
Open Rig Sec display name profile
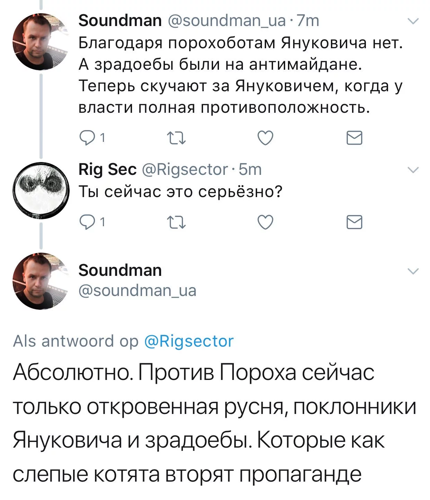pyautogui.click(x=107, y=169)
